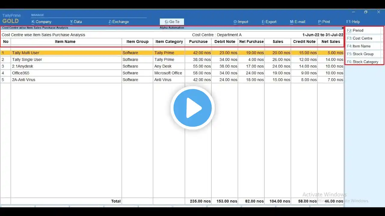Open the Y: Data menu
Viewport: 385px width, 216px height.
[x=76, y=22]
